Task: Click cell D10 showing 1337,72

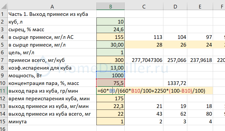Action: pyautogui.click(x=175, y=83)
